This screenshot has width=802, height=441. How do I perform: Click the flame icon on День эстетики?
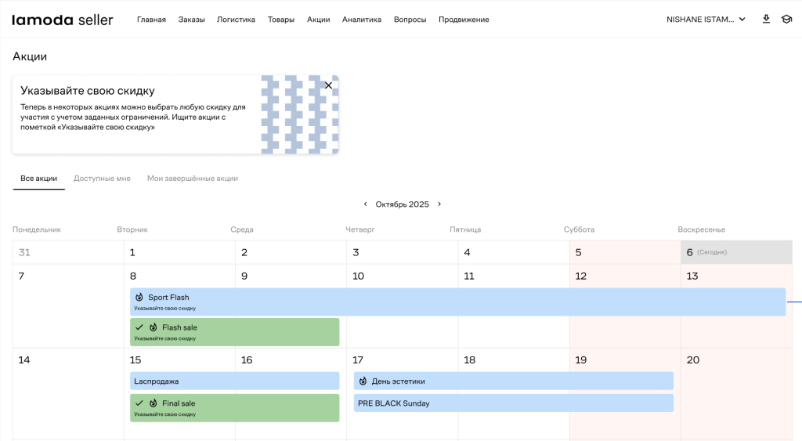click(x=363, y=381)
